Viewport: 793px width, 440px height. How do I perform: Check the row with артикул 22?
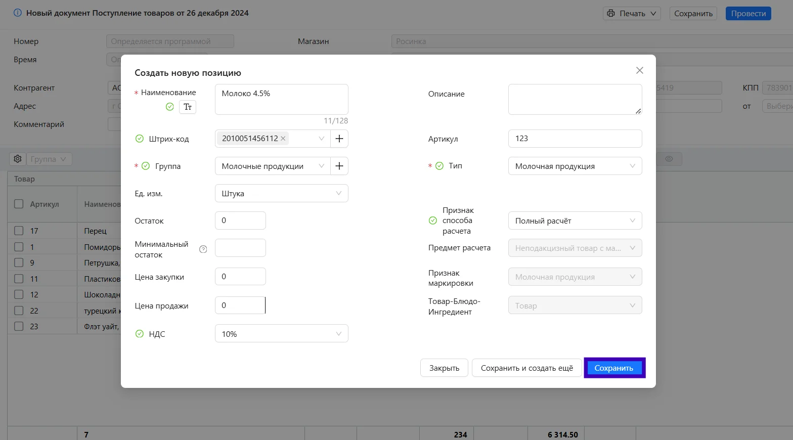(x=19, y=311)
